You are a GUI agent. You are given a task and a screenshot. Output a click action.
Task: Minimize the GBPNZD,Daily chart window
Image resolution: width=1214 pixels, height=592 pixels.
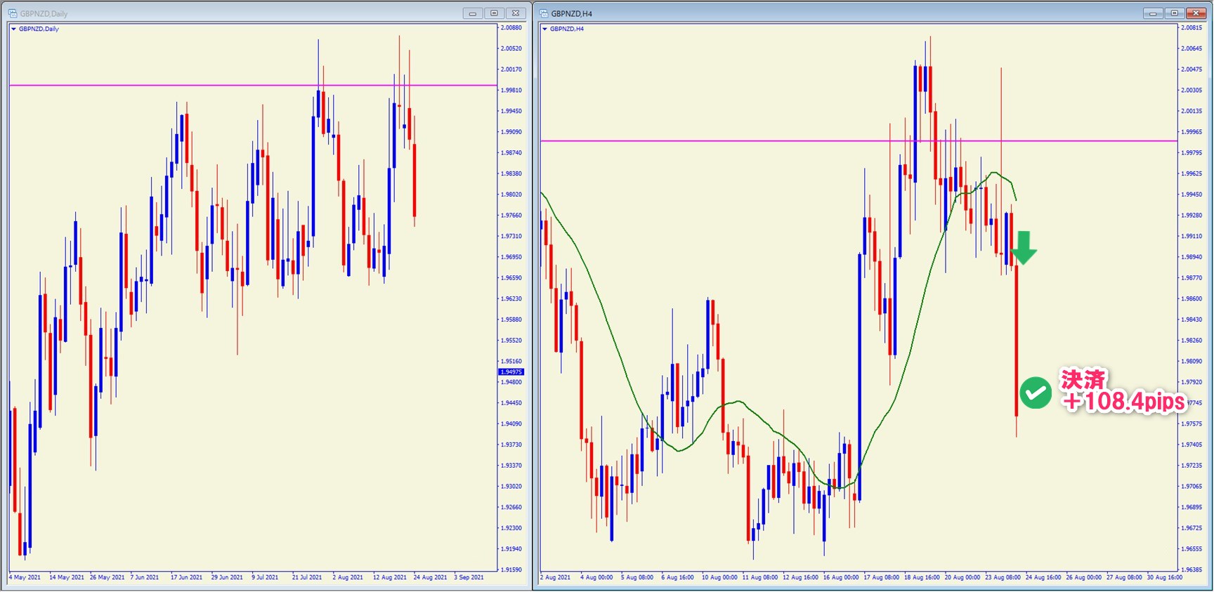point(473,13)
